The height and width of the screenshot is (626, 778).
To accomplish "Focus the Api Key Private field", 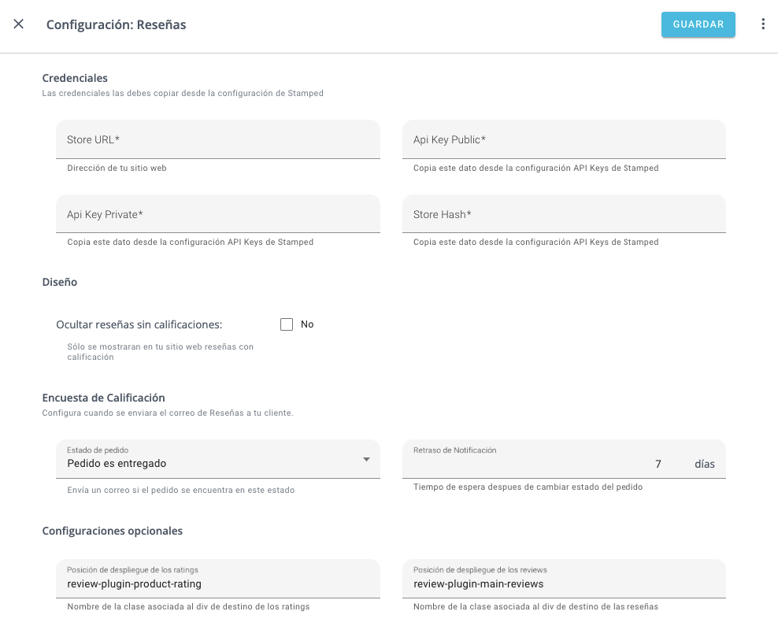I will [218, 214].
